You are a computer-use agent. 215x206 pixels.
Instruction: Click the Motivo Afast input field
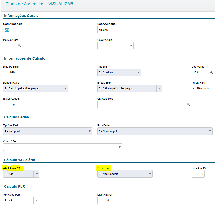coord(13,46)
